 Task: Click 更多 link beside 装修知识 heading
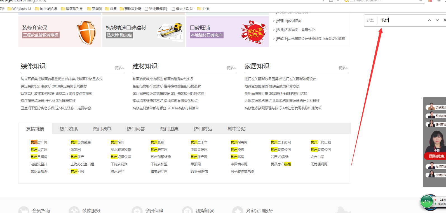tap(119, 68)
